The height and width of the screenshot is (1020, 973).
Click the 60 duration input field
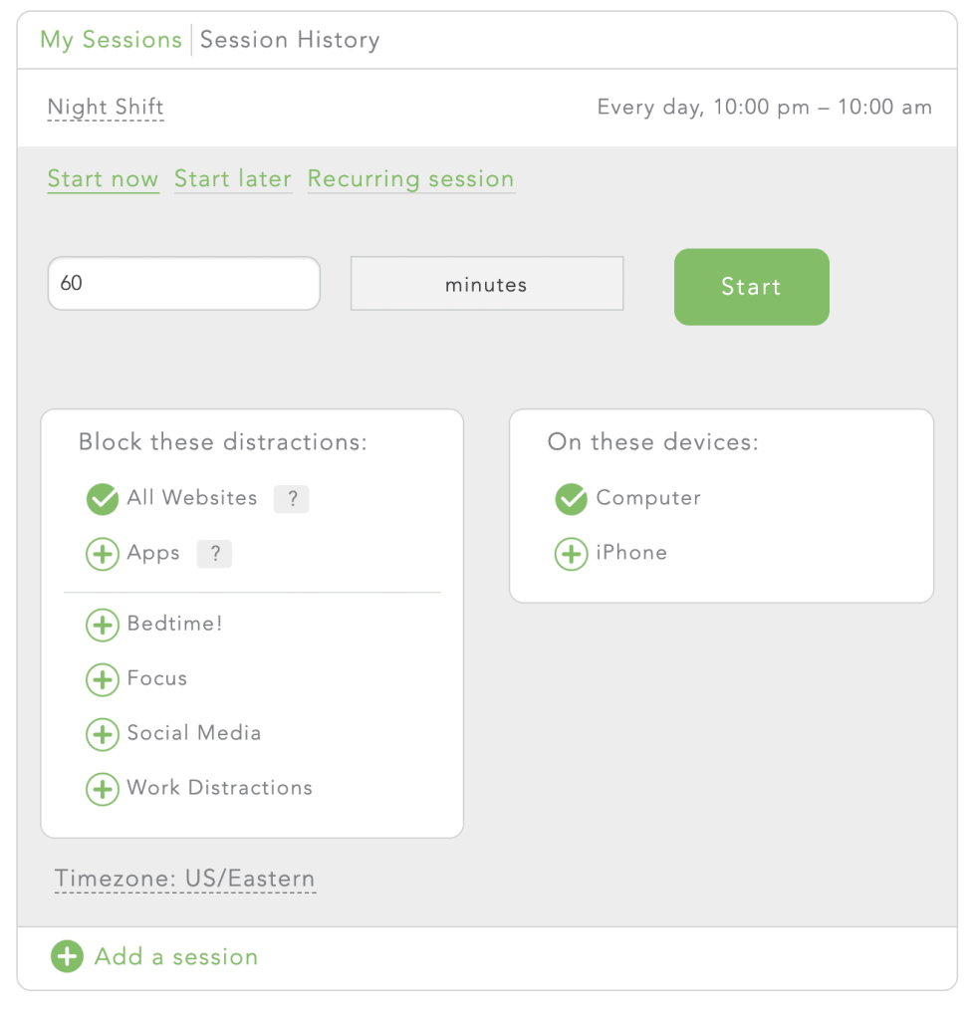coord(183,284)
